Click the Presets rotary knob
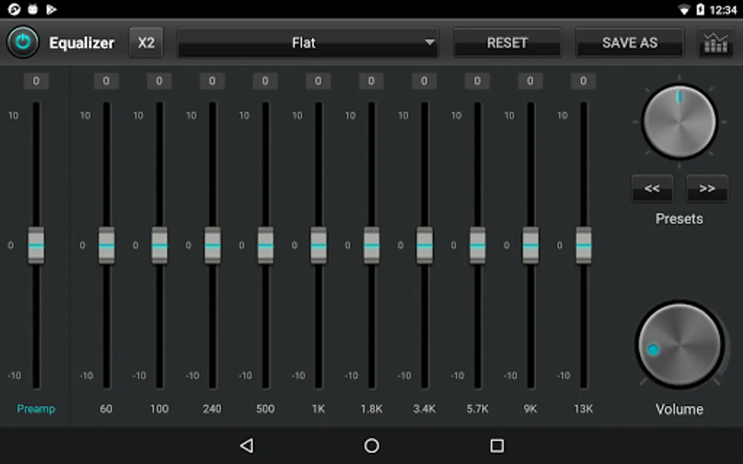 point(679,122)
